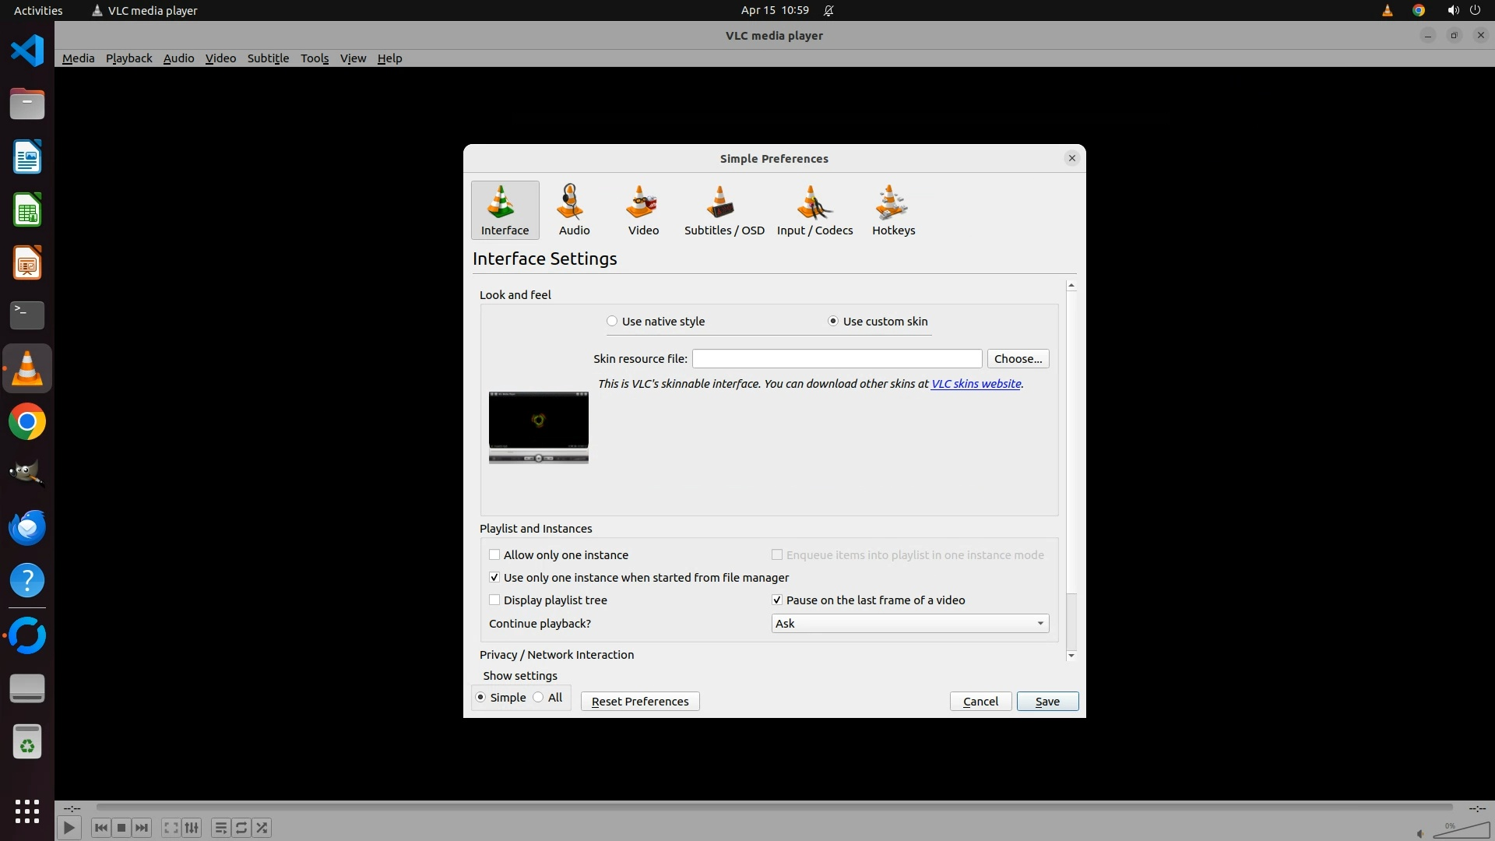Screen dimensions: 1495x841
Task: Open extended settings equalizer icon
Action: pos(192,828)
